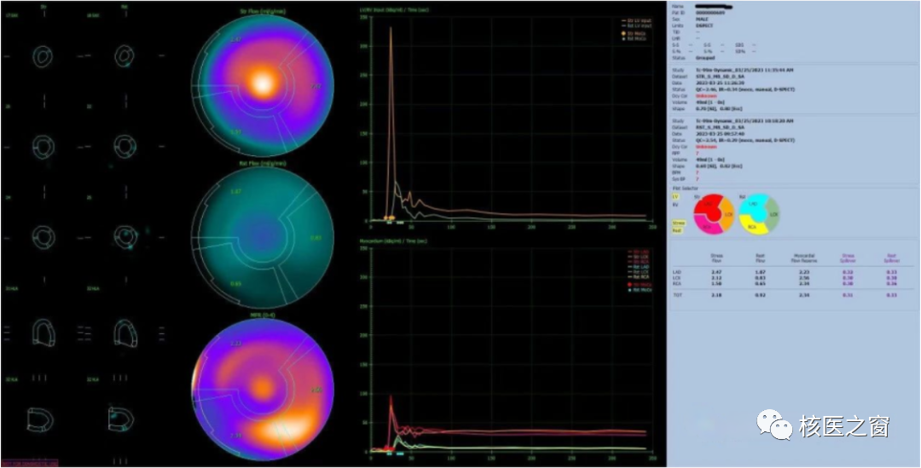
Task: Select the Rst column VLA slice
Action: tap(122, 419)
